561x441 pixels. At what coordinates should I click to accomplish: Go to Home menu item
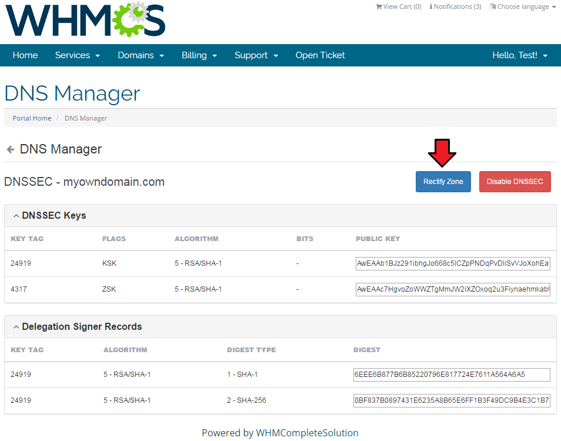click(x=25, y=55)
